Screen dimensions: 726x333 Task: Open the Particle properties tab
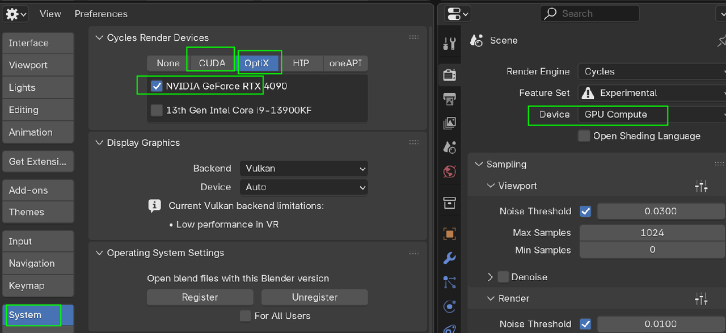449,282
